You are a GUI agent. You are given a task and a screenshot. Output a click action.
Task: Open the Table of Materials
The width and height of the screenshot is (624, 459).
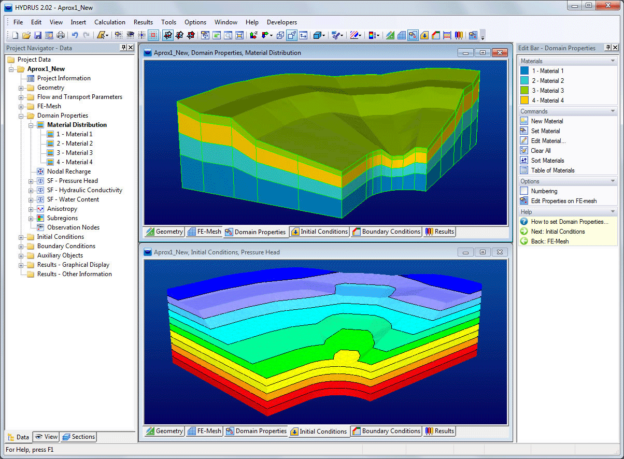coord(552,170)
